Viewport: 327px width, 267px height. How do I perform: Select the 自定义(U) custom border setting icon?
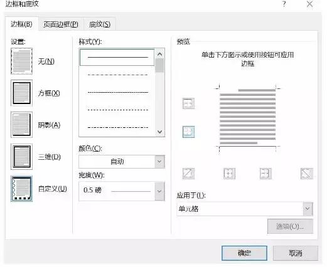coord(21,189)
